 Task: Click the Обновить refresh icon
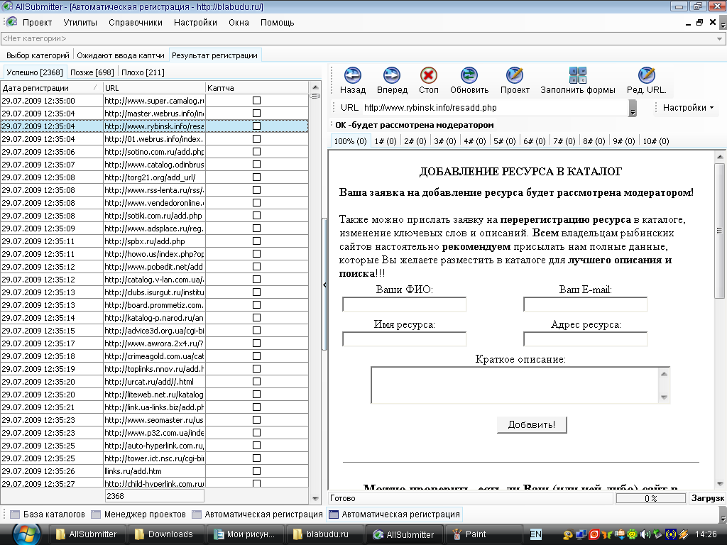click(x=469, y=75)
